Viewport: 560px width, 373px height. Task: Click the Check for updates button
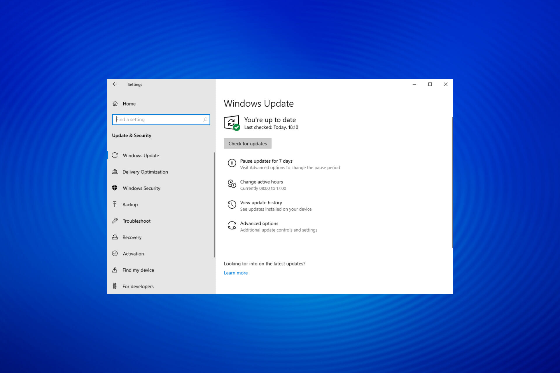[248, 143]
